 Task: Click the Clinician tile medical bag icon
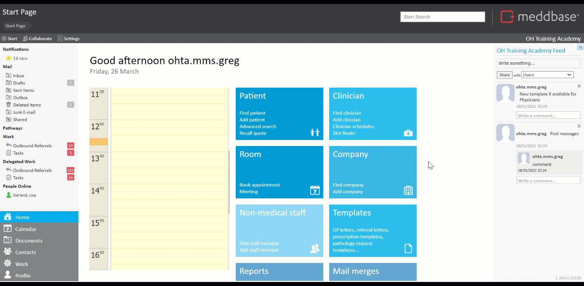[x=408, y=133]
